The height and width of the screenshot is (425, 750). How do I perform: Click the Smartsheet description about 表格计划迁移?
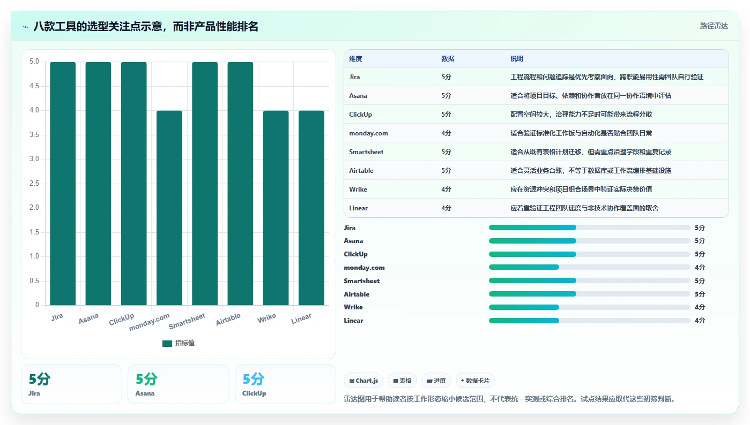pyautogui.click(x=591, y=152)
